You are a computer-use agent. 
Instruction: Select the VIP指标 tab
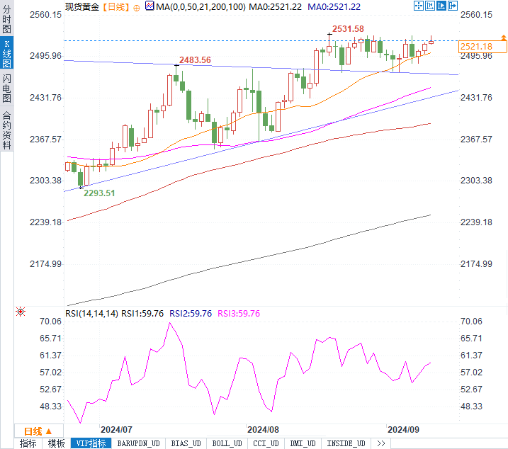pyautogui.click(x=91, y=443)
